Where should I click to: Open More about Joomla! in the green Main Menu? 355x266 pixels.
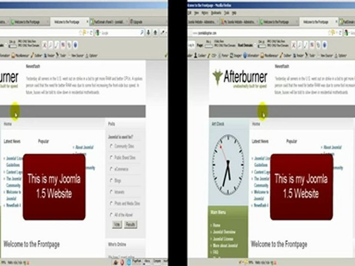225,245
